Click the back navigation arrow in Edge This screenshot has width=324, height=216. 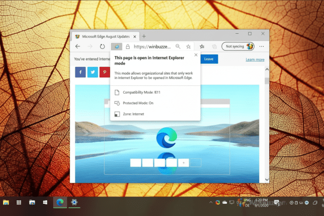coord(77,46)
